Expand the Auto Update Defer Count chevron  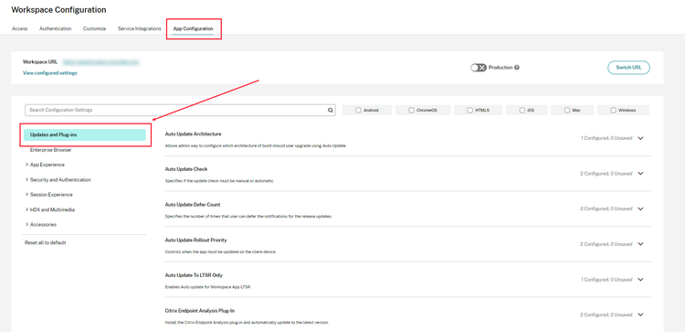pyautogui.click(x=640, y=209)
